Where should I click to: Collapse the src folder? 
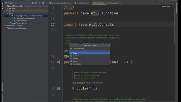click(8, 13)
